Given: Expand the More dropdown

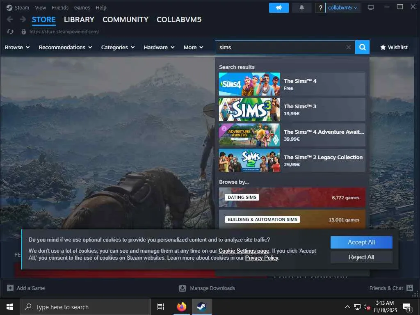Looking at the screenshot, I should tap(194, 47).
